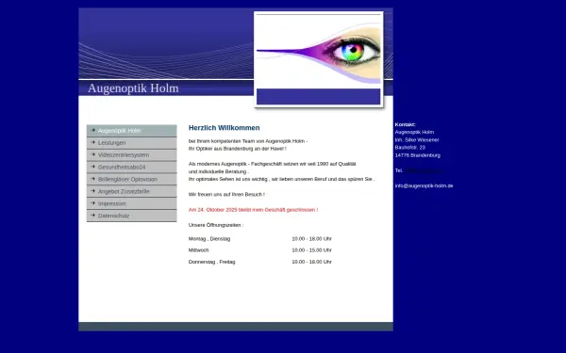This screenshot has height=353, width=566.
Task: Open Brillengläser Optovision menu entry
Action: 132,180
